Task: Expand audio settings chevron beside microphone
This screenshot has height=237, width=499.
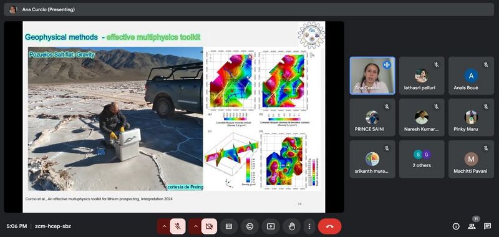Action: [x=164, y=226]
